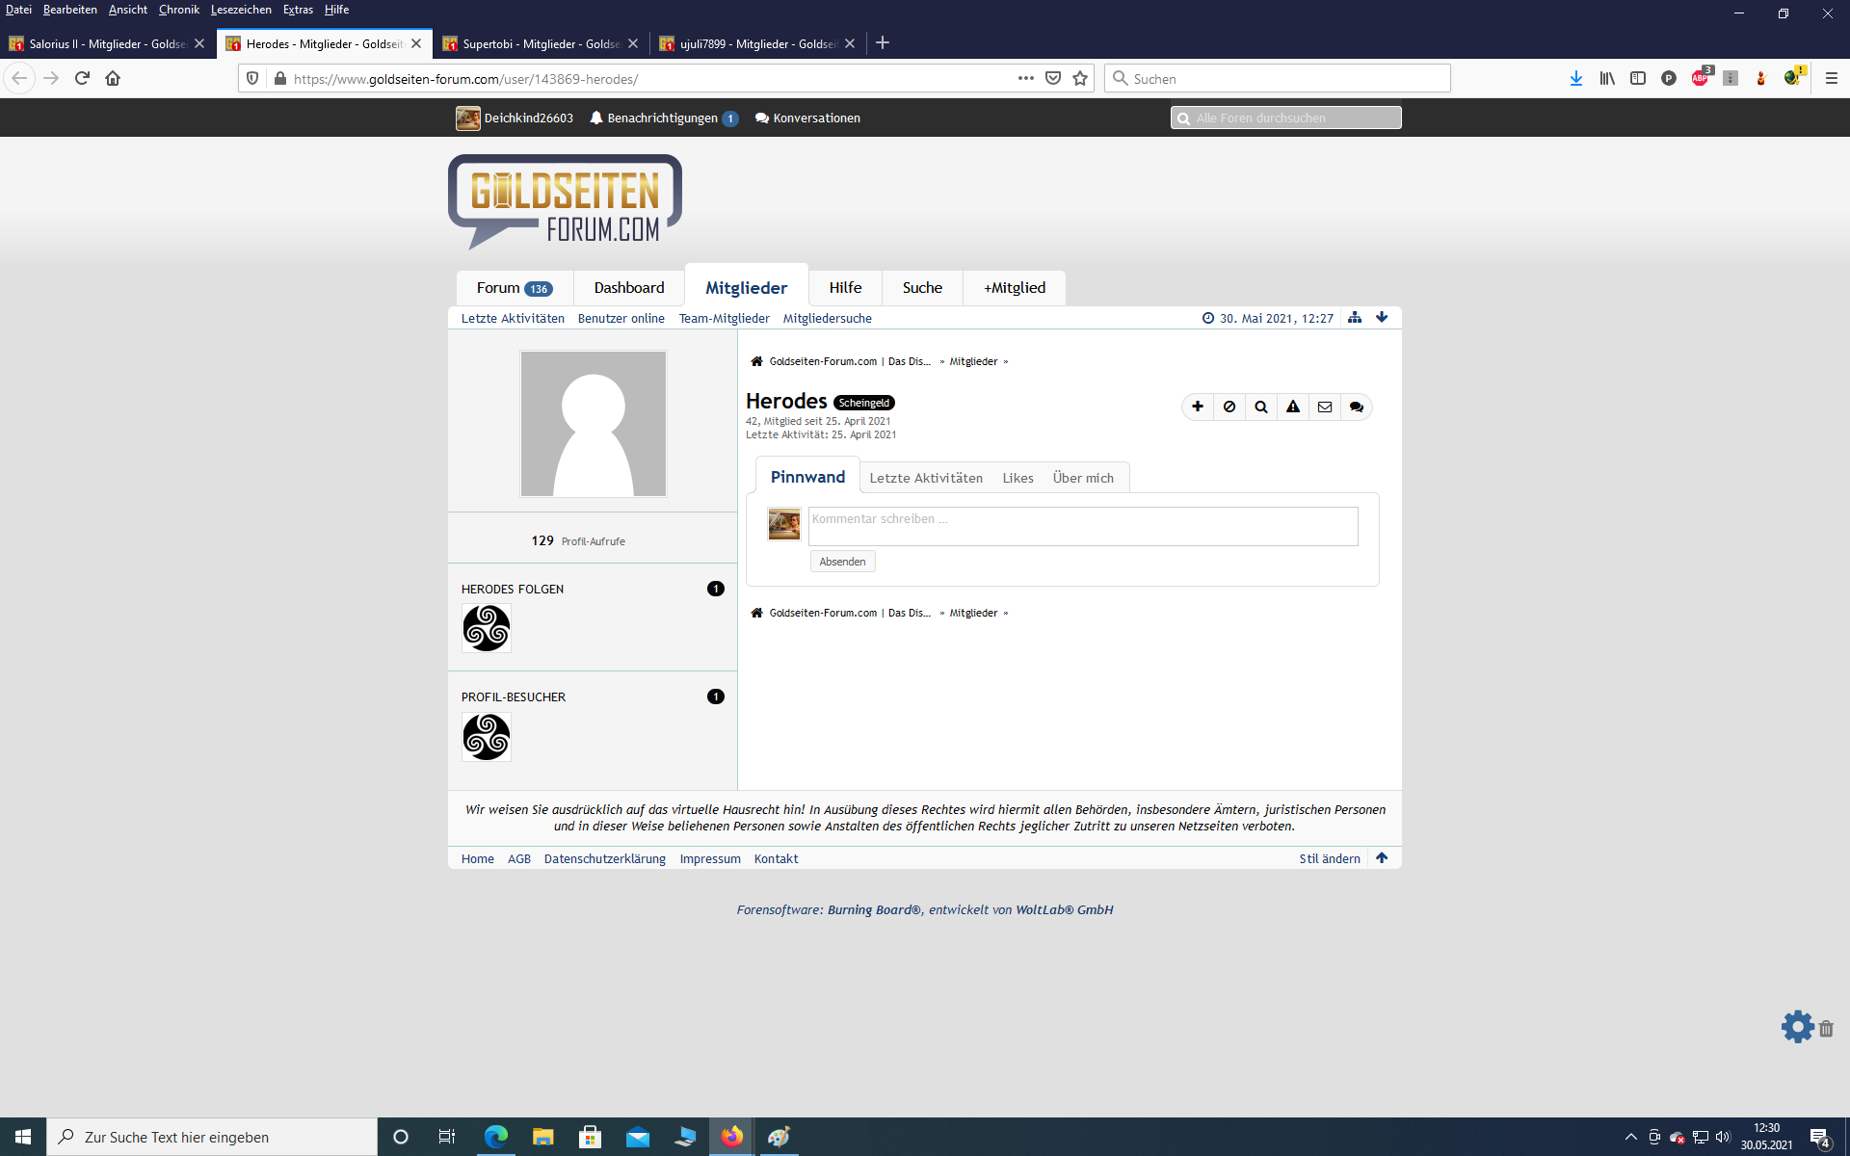Click the plus icon to follow Herodes
1850x1156 pixels.
tap(1198, 407)
